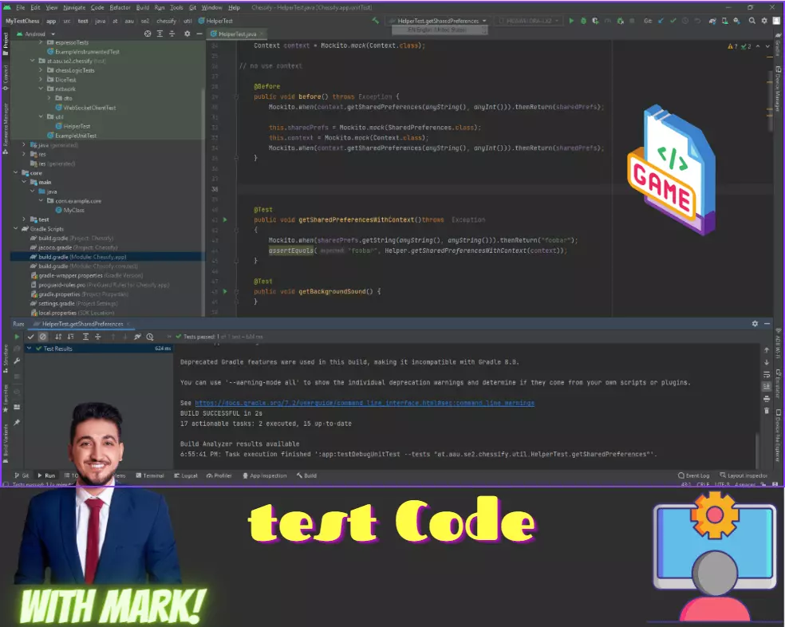Open the Git tool window tab
The image size is (785, 627).
pos(22,475)
